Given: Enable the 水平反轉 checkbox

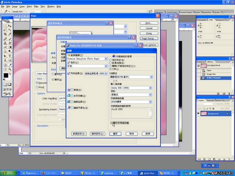Looking at the screenshot, I should [72, 96].
